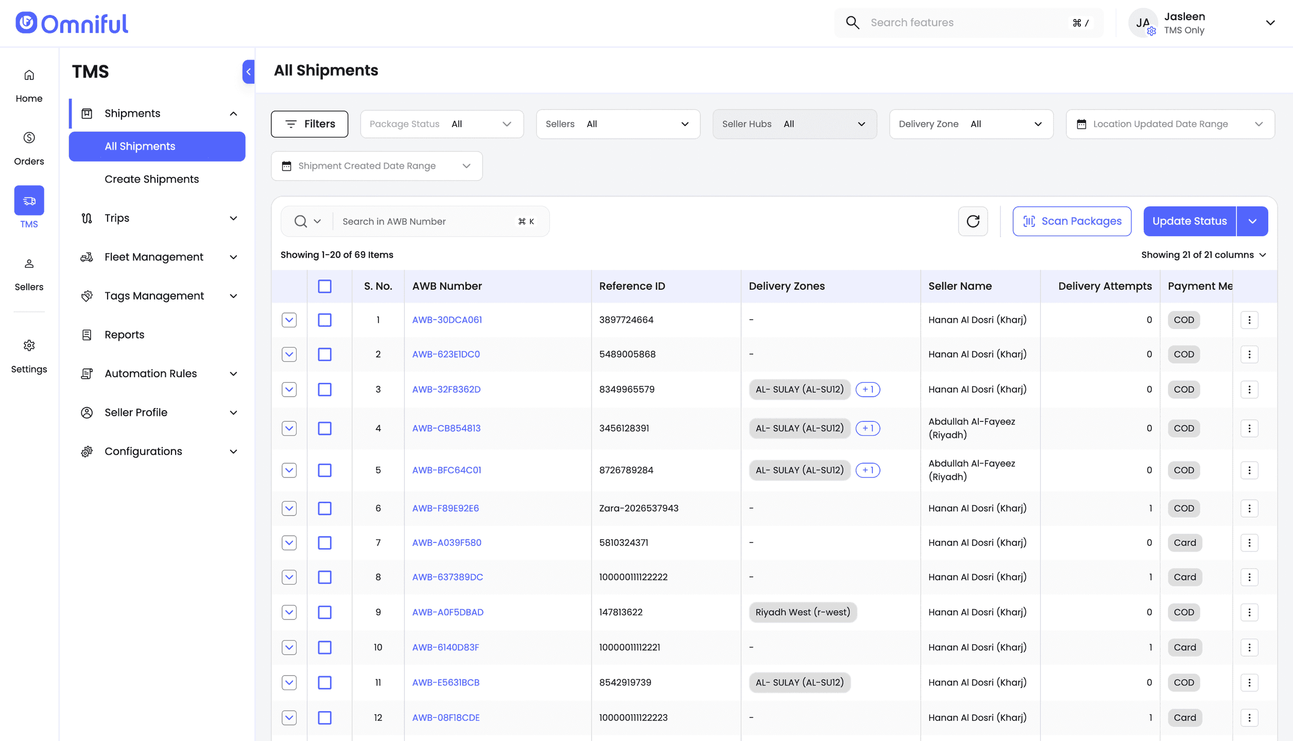The height and width of the screenshot is (741, 1293).
Task: Open row actions menu for AWB-E5631BCB
Action: (x=1249, y=682)
